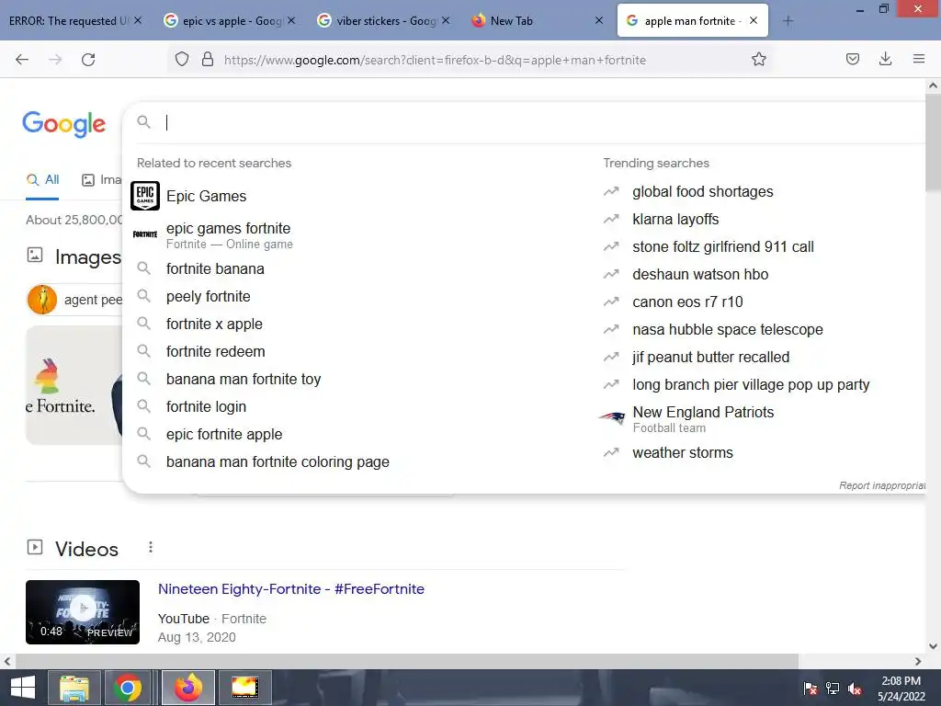Click 'Report inappropriate predictions' link
The height and width of the screenshot is (706, 941).
pos(881,485)
